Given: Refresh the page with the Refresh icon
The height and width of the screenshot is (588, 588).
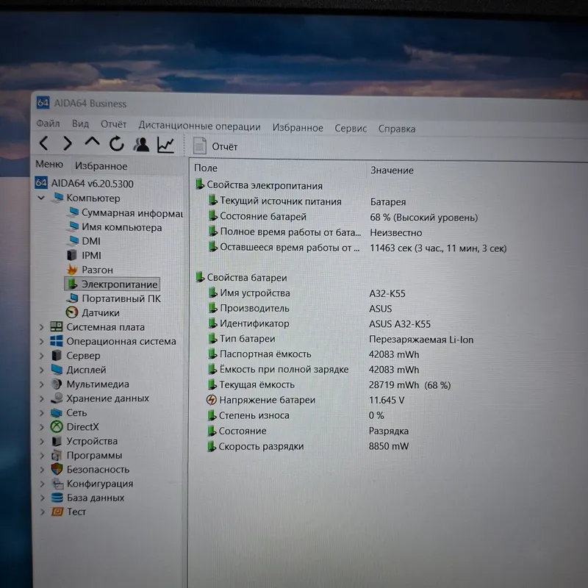Looking at the screenshot, I should coord(117,143).
